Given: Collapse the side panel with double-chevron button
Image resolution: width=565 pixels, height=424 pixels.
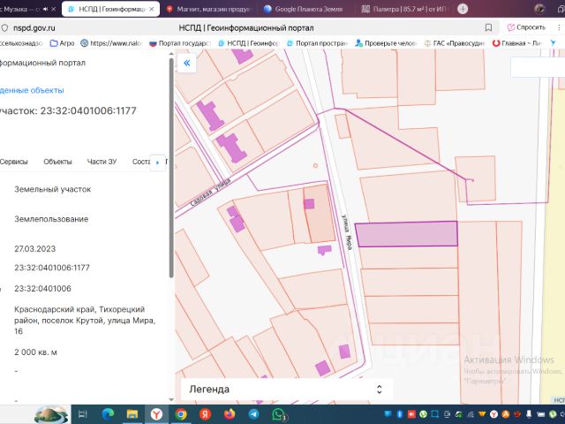Looking at the screenshot, I should 186,64.
